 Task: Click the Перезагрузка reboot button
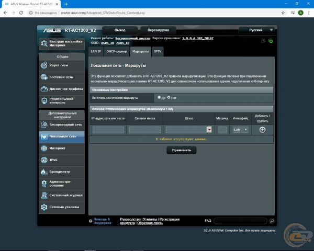[x=158, y=30]
